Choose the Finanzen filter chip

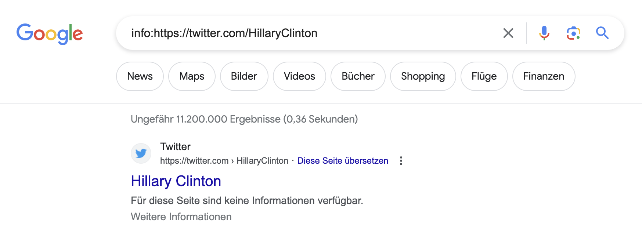pyautogui.click(x=544, y=76)
